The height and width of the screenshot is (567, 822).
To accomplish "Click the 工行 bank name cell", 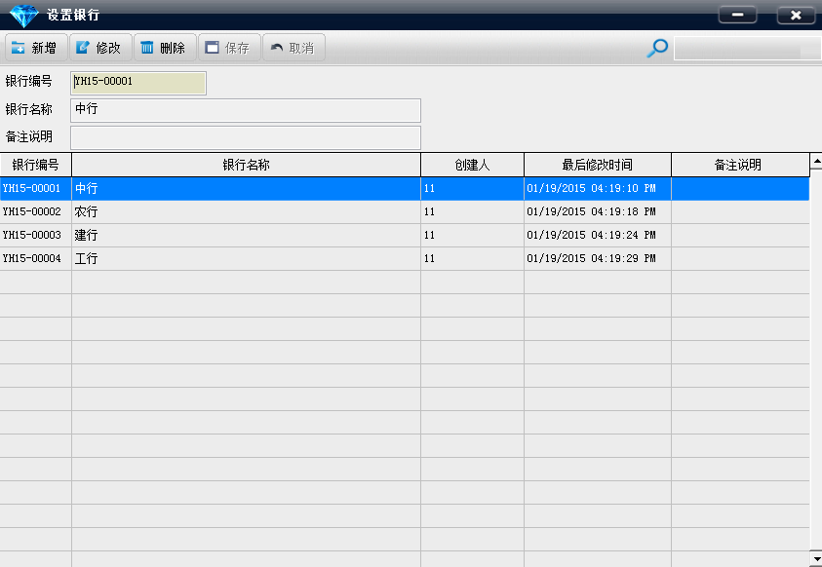I will 246,258.
